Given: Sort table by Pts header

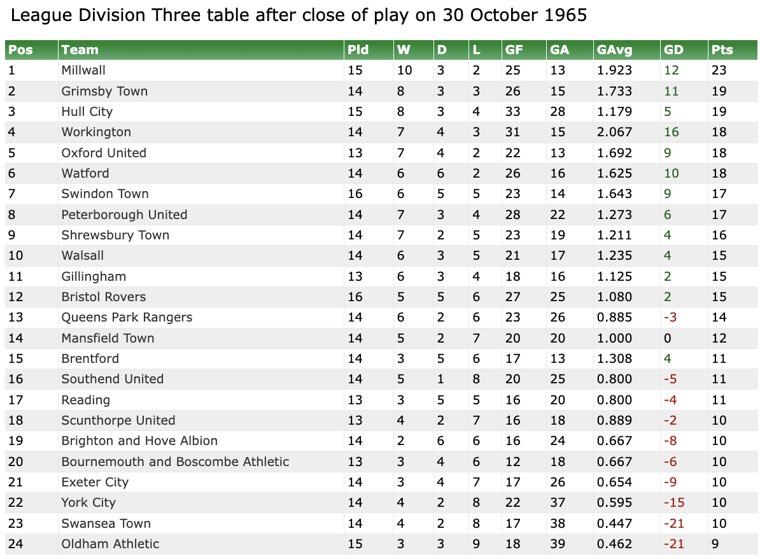Looking at the screenshot, I should 722,50.
